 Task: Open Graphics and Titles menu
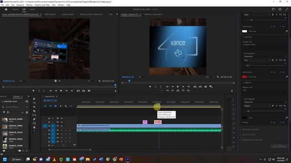point(42,5)
